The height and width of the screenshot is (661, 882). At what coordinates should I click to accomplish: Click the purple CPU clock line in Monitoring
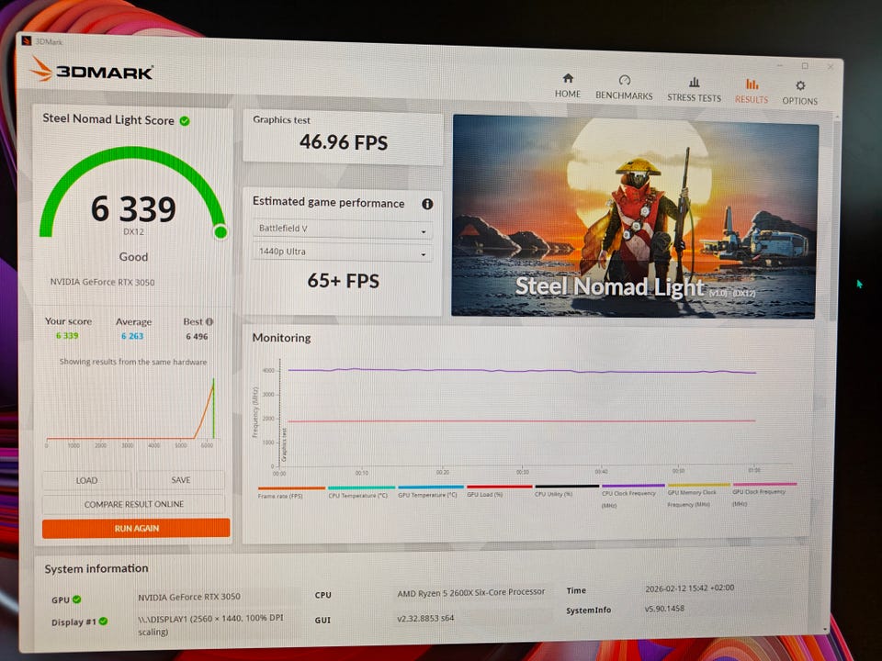[522, 370]
